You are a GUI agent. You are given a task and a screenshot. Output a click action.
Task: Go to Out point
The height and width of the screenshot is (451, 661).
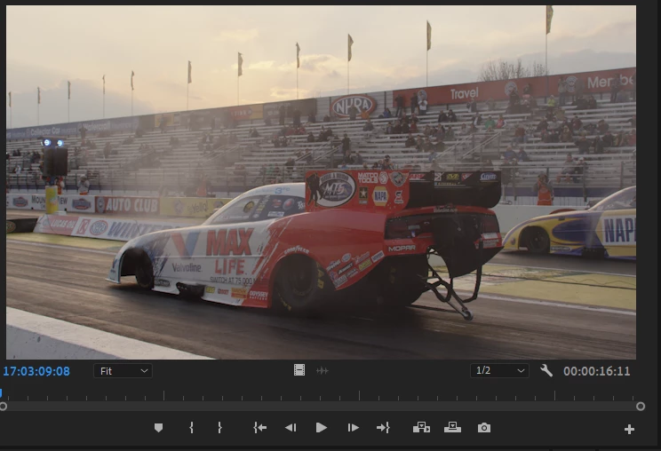coord(383,428)
